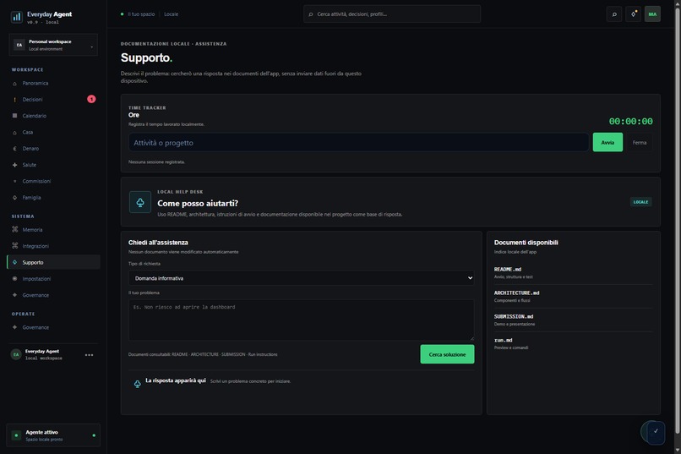Click the Everyday Agent logo icon
Viewport: 681px width, 454px height.
pos(17,17)
